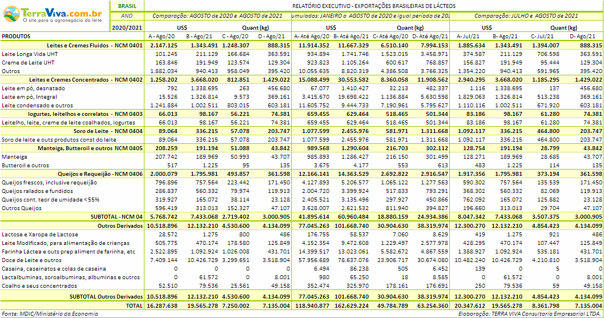Select the 'Fonte: MDIC/Ministério da Economia' footer
The image size is (604, 318).
50,314
